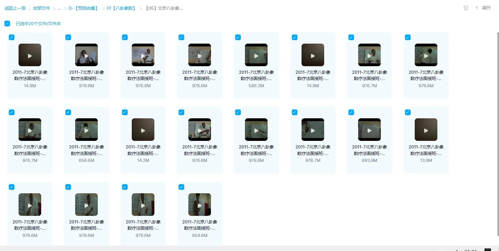Click 已选中20个文件/文件夹 label
Viewport: 499px width, 251px height.
pyautogui.click(x=38, y=24)
